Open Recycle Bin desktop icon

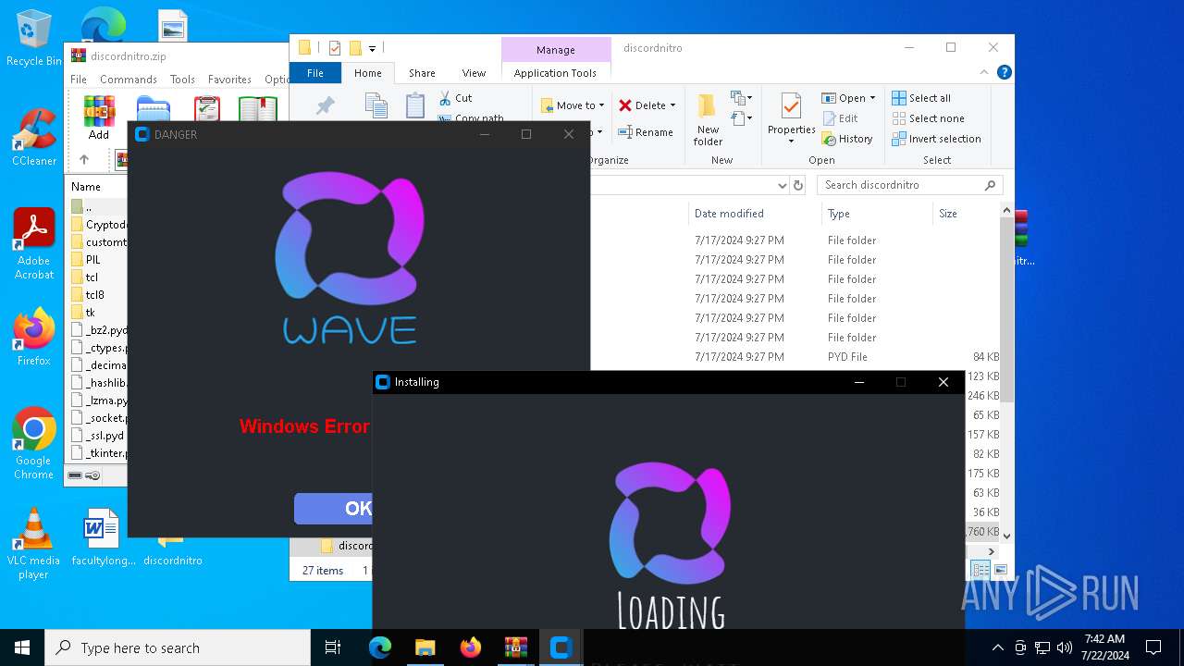click(33, 38)
